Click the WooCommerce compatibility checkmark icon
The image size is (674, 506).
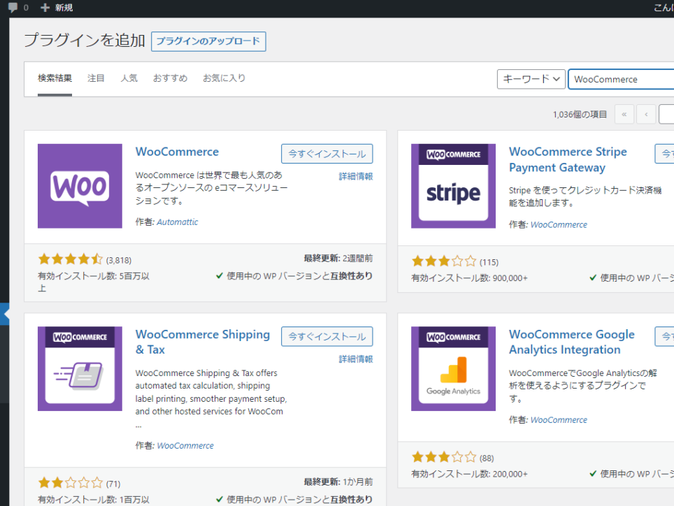pos(220,276)
